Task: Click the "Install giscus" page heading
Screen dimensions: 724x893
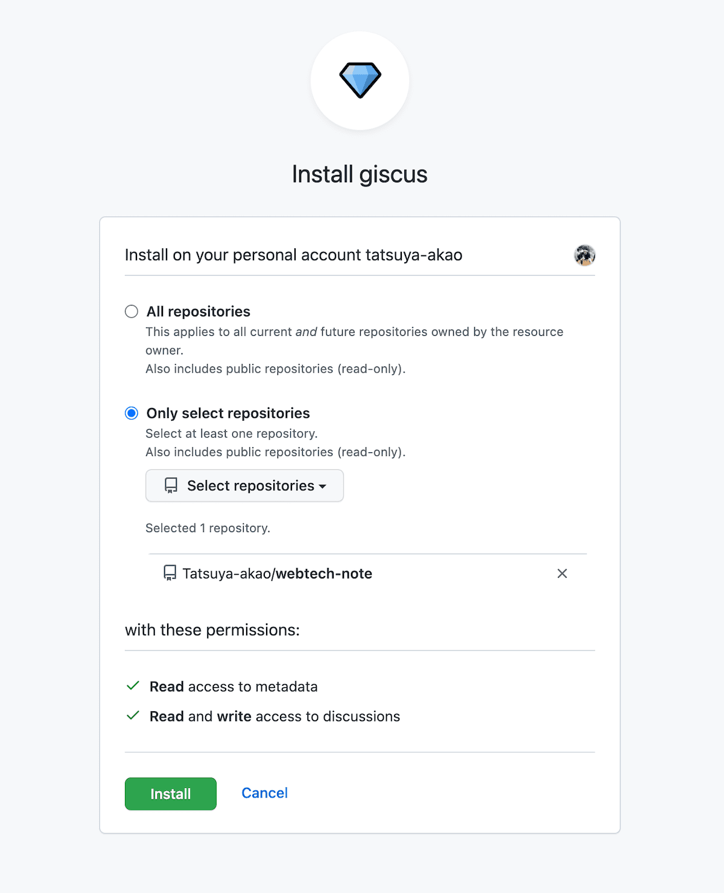Action: (360, 174)
